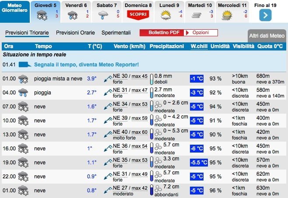Click the precipitation gauge for 0.8 mm

(x=151, y=79)
